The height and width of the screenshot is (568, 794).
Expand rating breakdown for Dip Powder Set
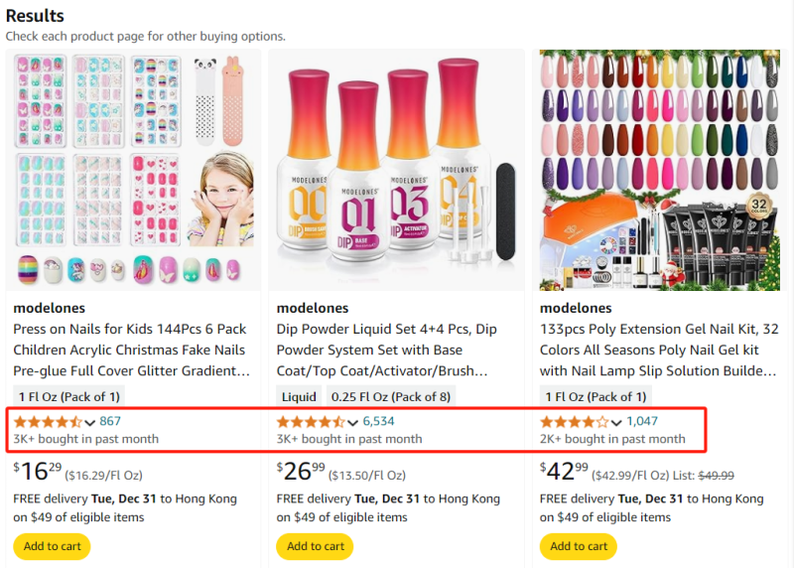pos(353,423)
